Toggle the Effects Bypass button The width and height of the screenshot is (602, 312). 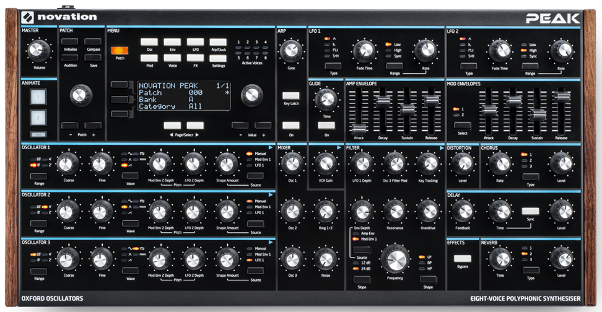463,259
